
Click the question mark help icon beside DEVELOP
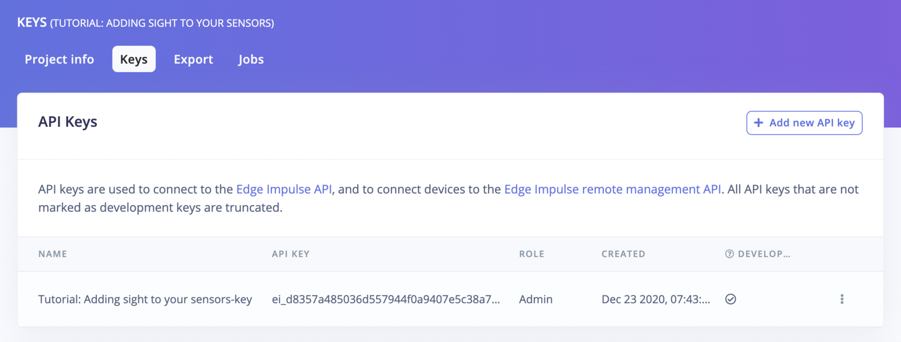729,254
